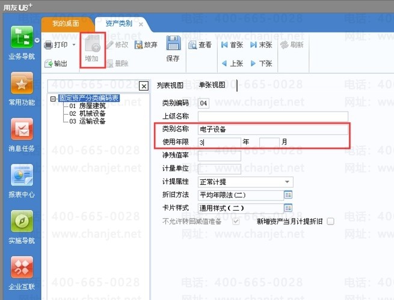Toggle 新增资产当月计提折旧 checkbox
The image size is (394, 300).
[x=330, y=221]
